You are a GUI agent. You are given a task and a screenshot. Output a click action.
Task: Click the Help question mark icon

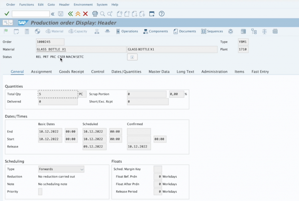(161, 14)
